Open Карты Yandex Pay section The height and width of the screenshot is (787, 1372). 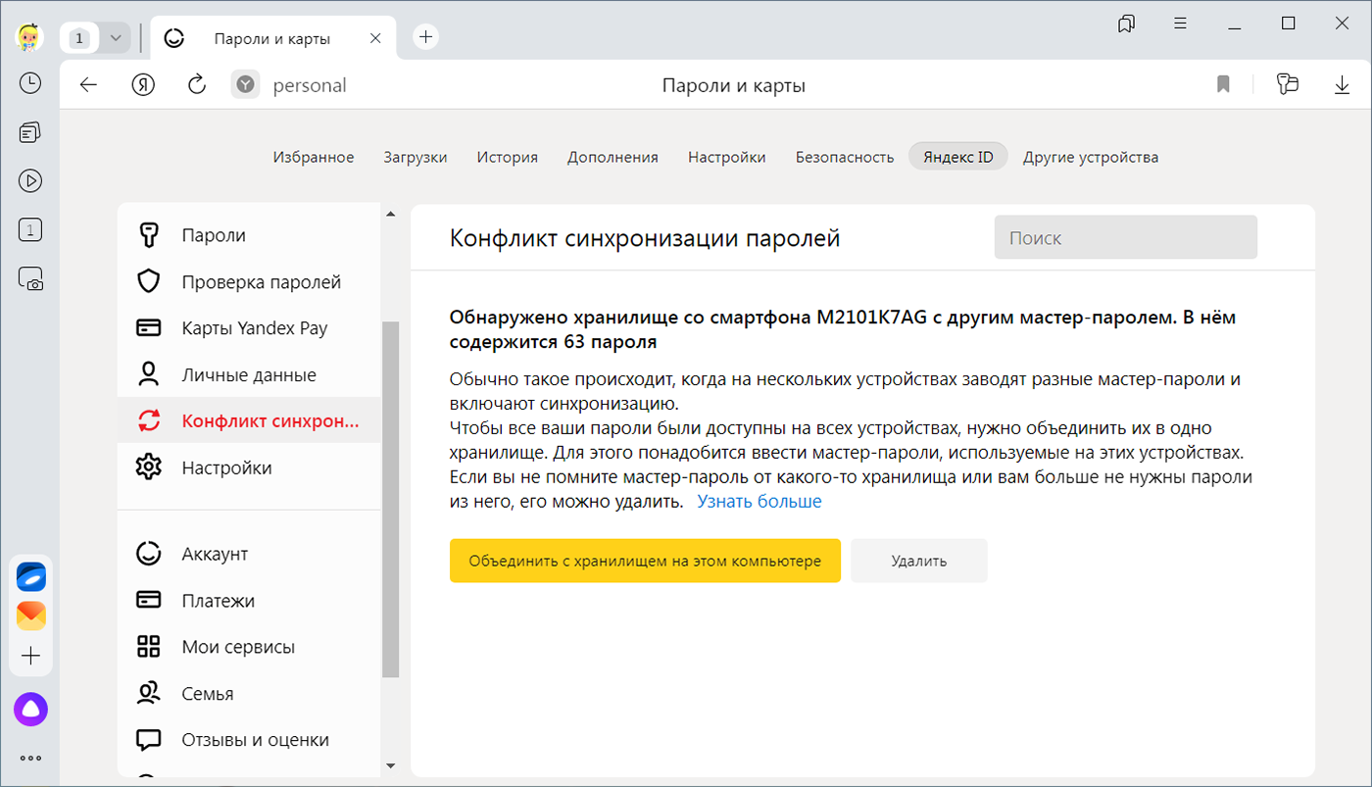coord(249,328)
